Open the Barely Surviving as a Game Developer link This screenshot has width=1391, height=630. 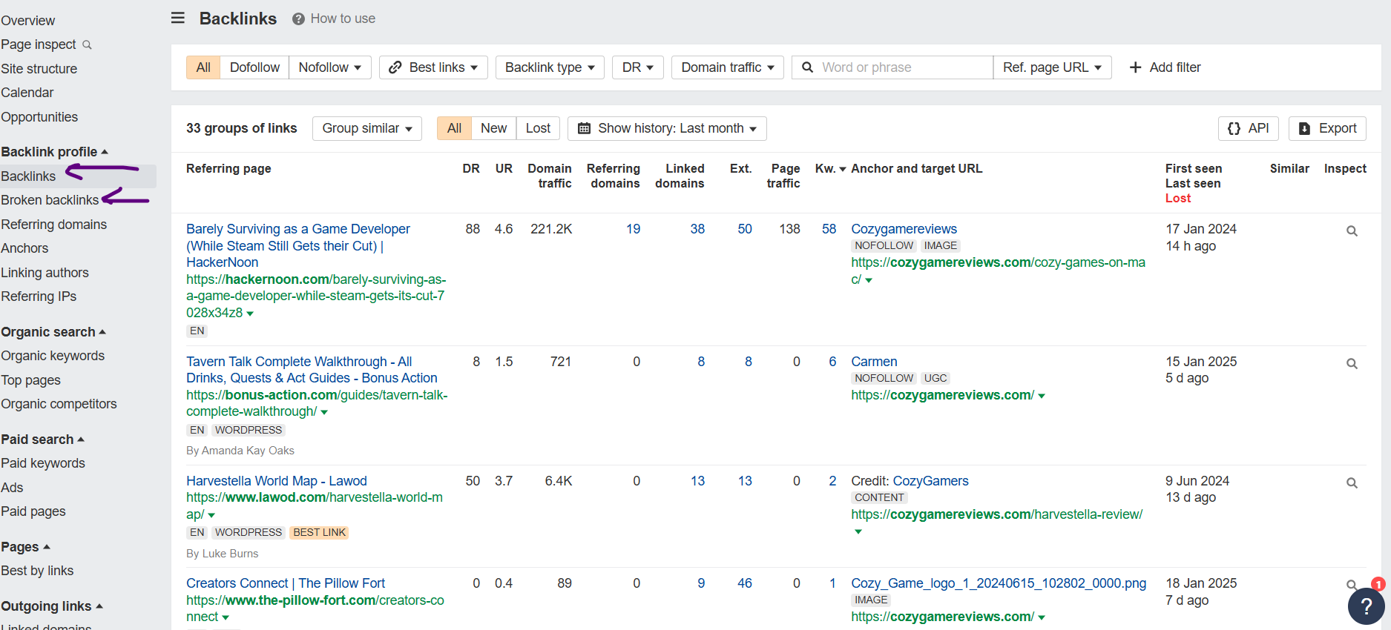(x=298, y=245)
